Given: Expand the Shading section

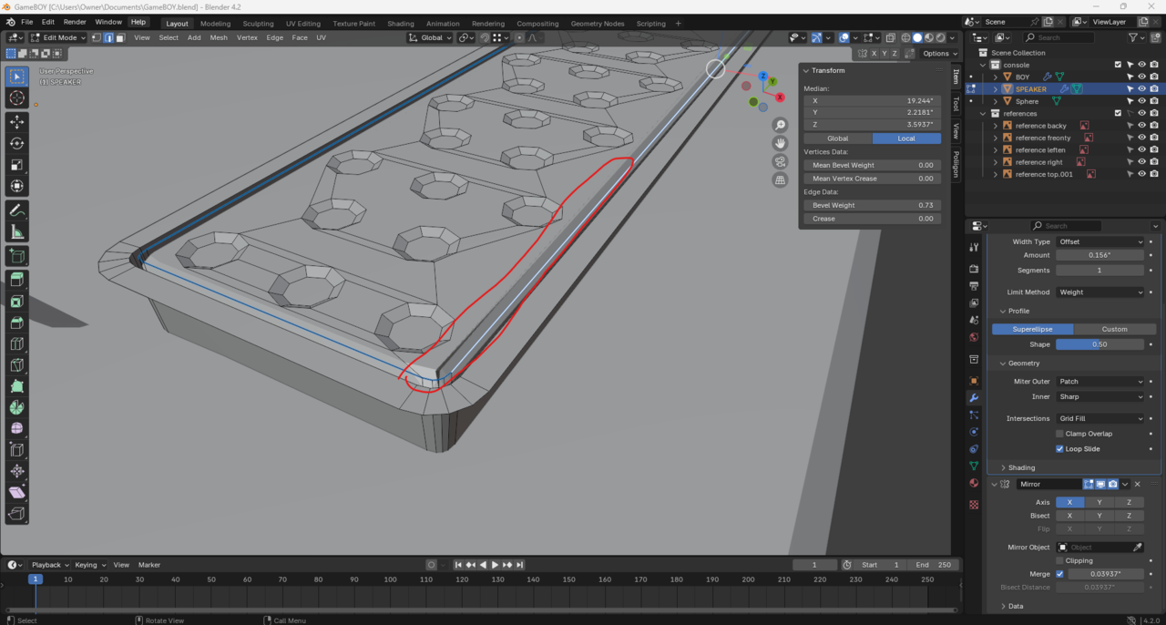Looking at the screenshot, I should tap(1020, 467).
